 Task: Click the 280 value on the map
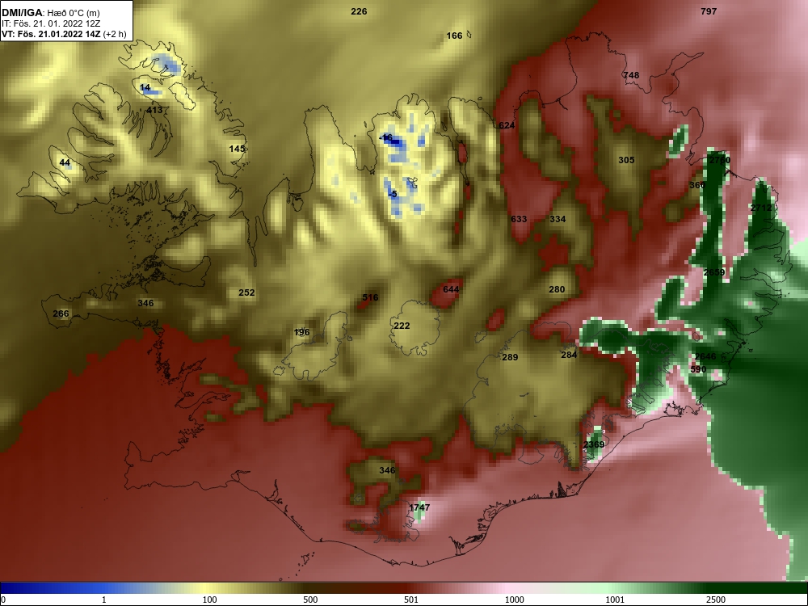point(557,289)
